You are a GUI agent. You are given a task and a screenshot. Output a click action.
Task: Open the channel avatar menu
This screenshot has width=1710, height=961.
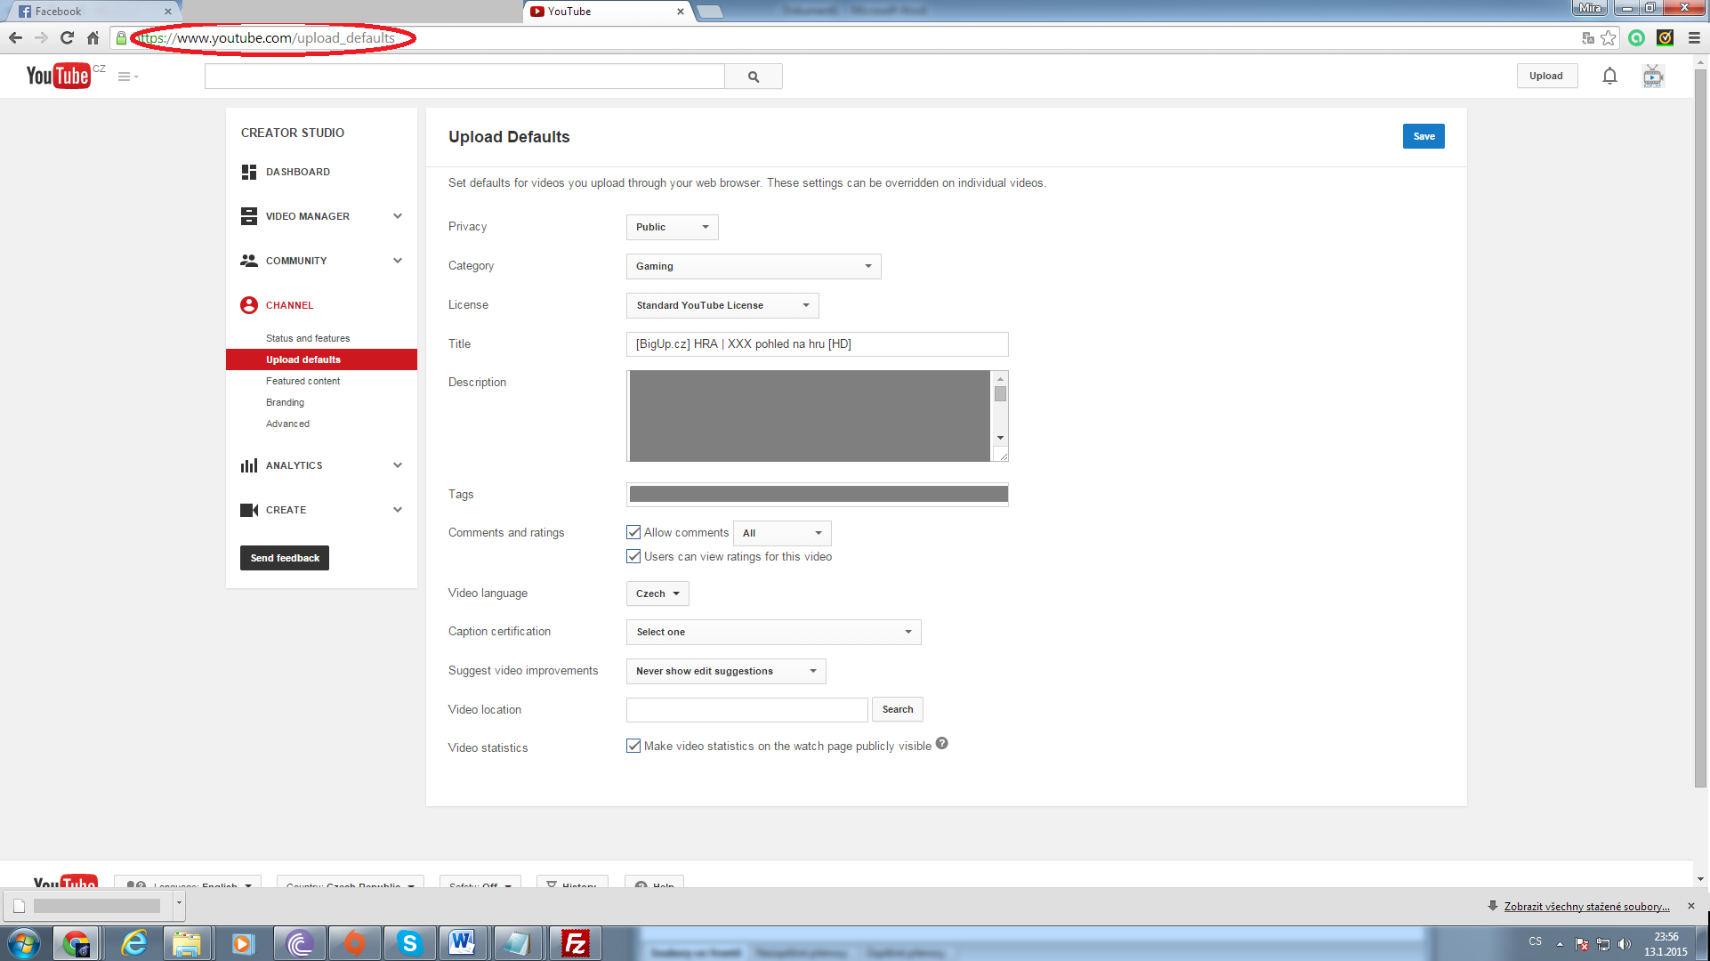tap(1653, 76)
